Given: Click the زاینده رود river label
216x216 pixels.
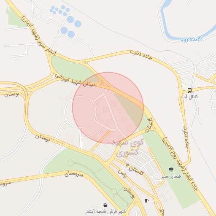Looking at the screenshot, I should 192,39.
